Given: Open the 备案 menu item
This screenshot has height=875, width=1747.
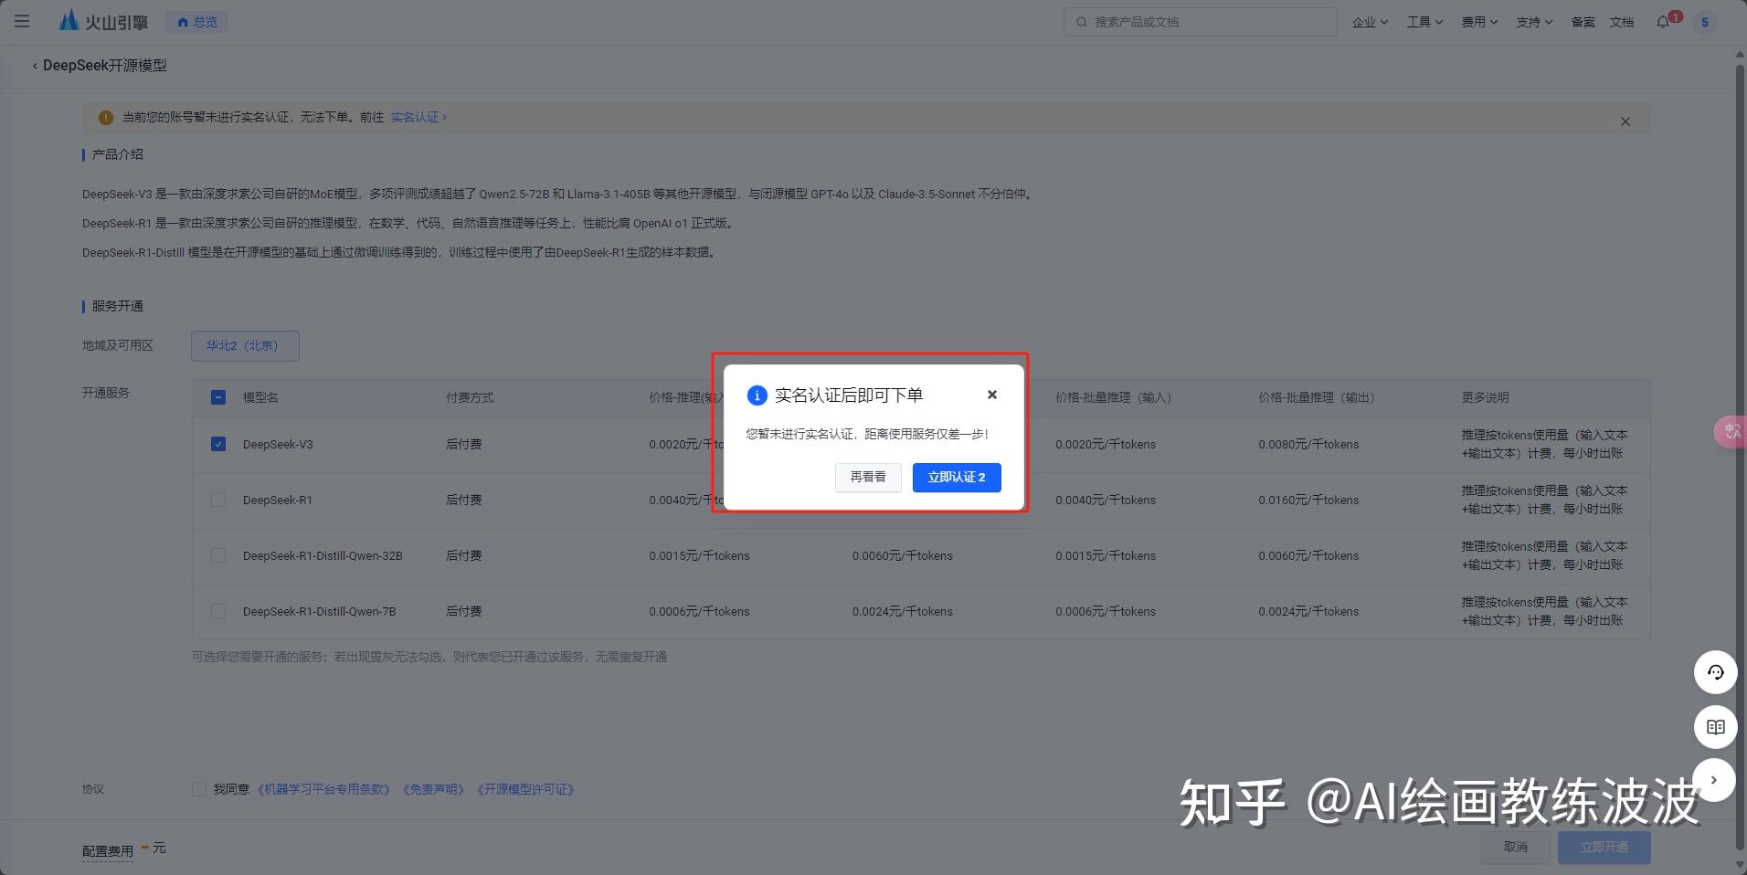Looking at the screenshot, I should pos(1583,22).
